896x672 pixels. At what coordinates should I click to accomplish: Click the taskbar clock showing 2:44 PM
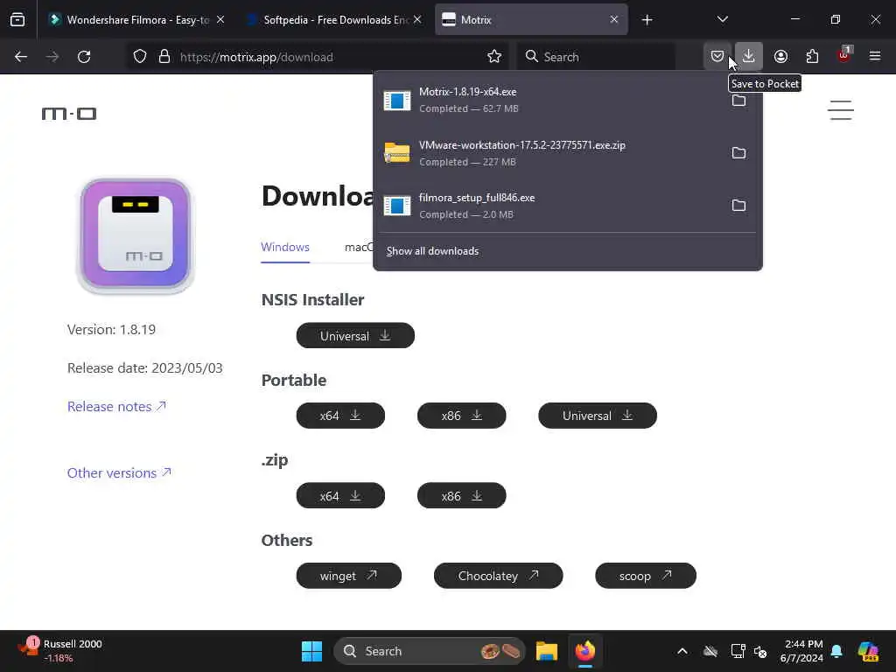pyautogui.click(x=801, y=651)
